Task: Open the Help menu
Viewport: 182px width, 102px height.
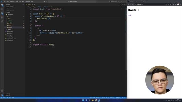Action: pos(32,2)
